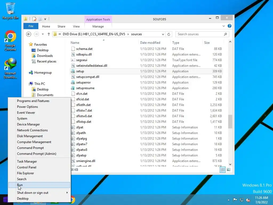
Task: Select the smiengine.dll file row
Action: coord(147,161)
